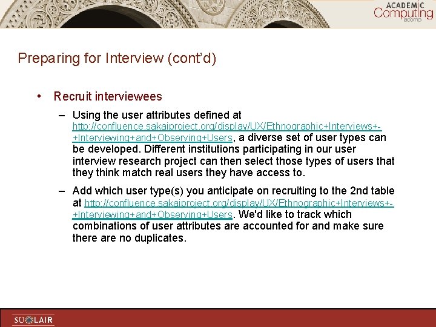Select the 'Preparing for Interview (cont'd)' title

click(117, 58)
